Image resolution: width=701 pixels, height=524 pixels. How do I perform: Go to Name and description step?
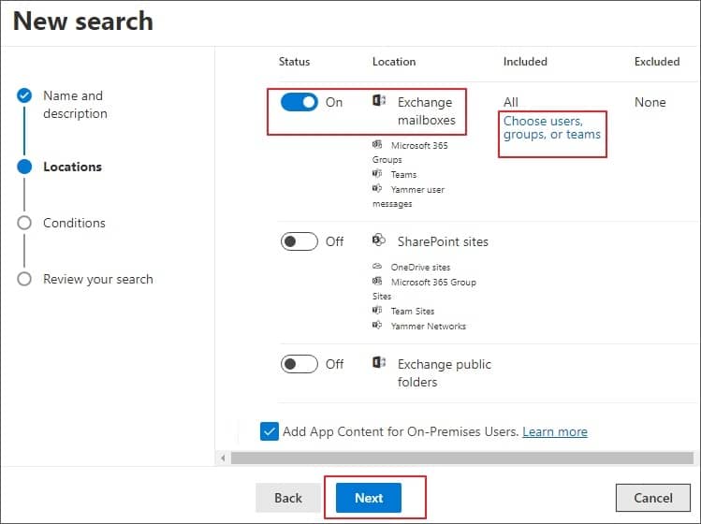(x=75, y=105)
